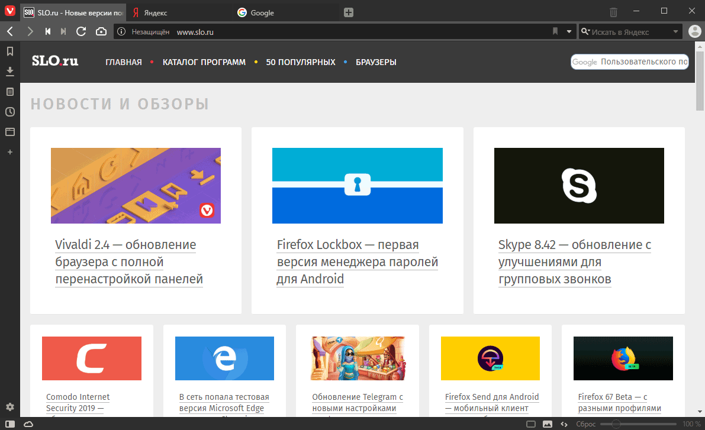Open the Downloads panel in sidebar
This screenshot has width=705, height=430.
pyautogui.click(x=10, y=72)
